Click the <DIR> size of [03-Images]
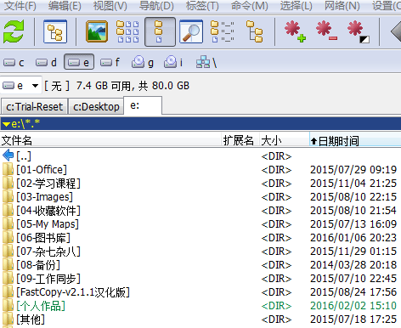 (x=276, y=197)
